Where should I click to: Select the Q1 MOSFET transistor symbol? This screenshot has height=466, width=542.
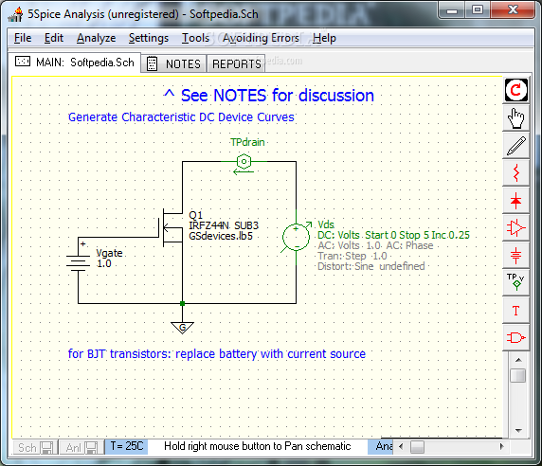pos(172,227)
